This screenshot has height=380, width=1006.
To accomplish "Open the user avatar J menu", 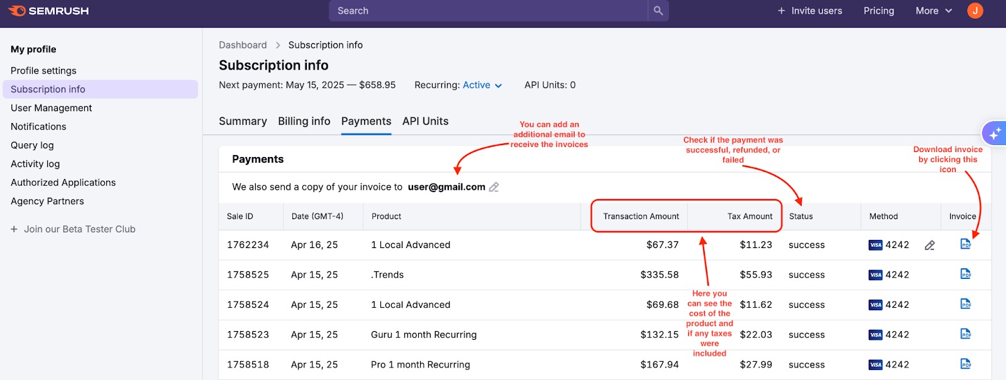I will (975, 11).
